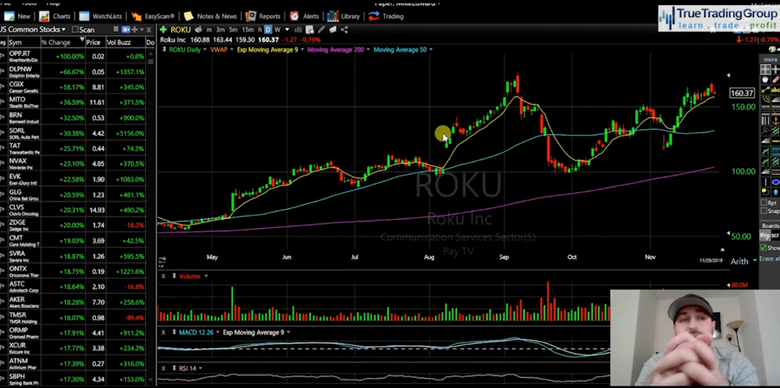This screenshot has height=388, width=780.
Task: Click the share icon in chart toolbar
Action: click(344, 30)
